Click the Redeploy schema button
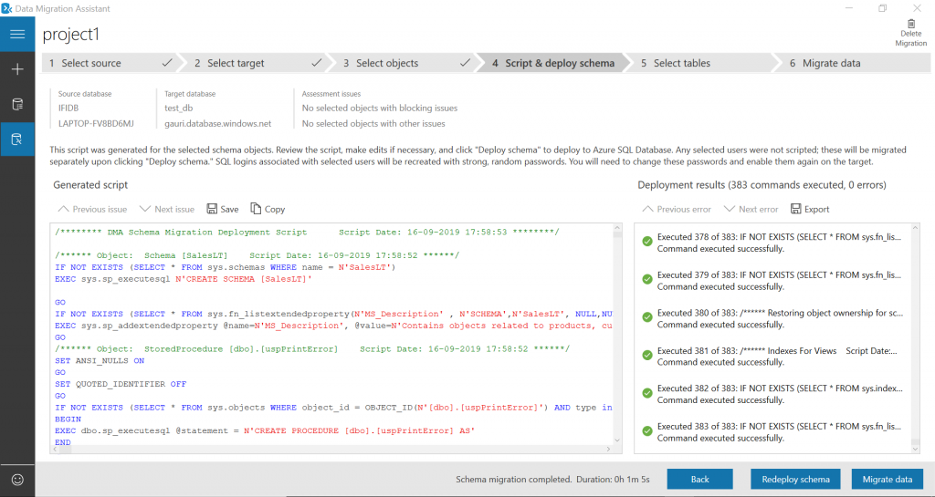Image resolution: width=935 pixels, height=497 pixels. (x=795, y=479)
